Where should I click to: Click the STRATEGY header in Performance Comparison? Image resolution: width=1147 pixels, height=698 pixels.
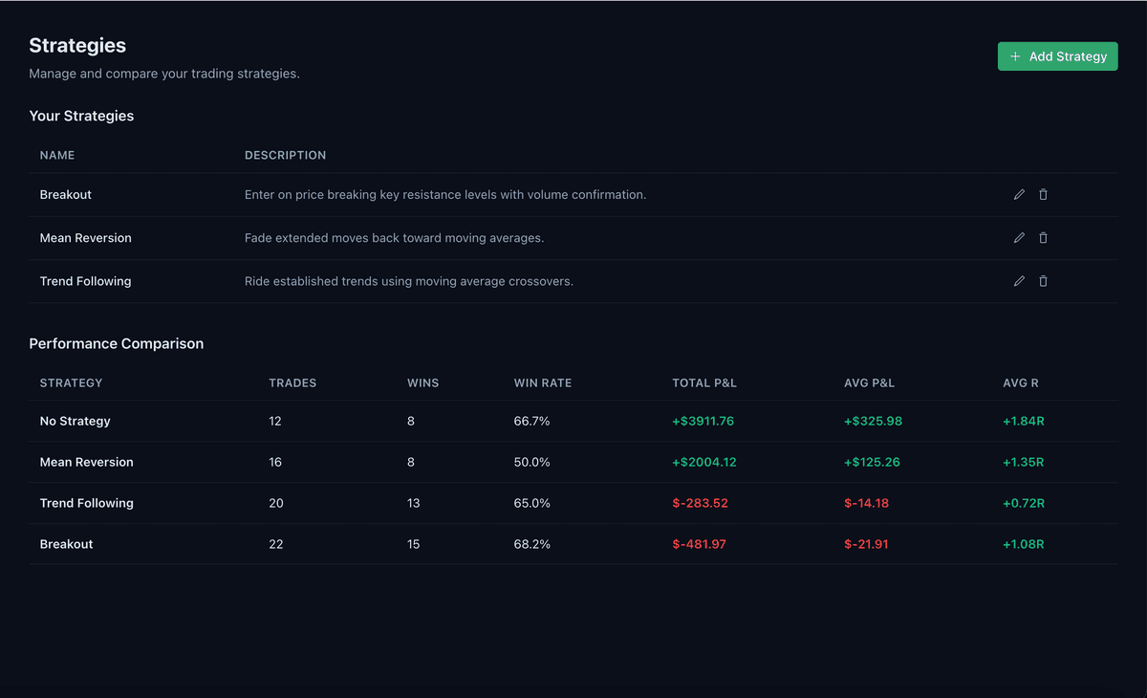pos(71,382)
